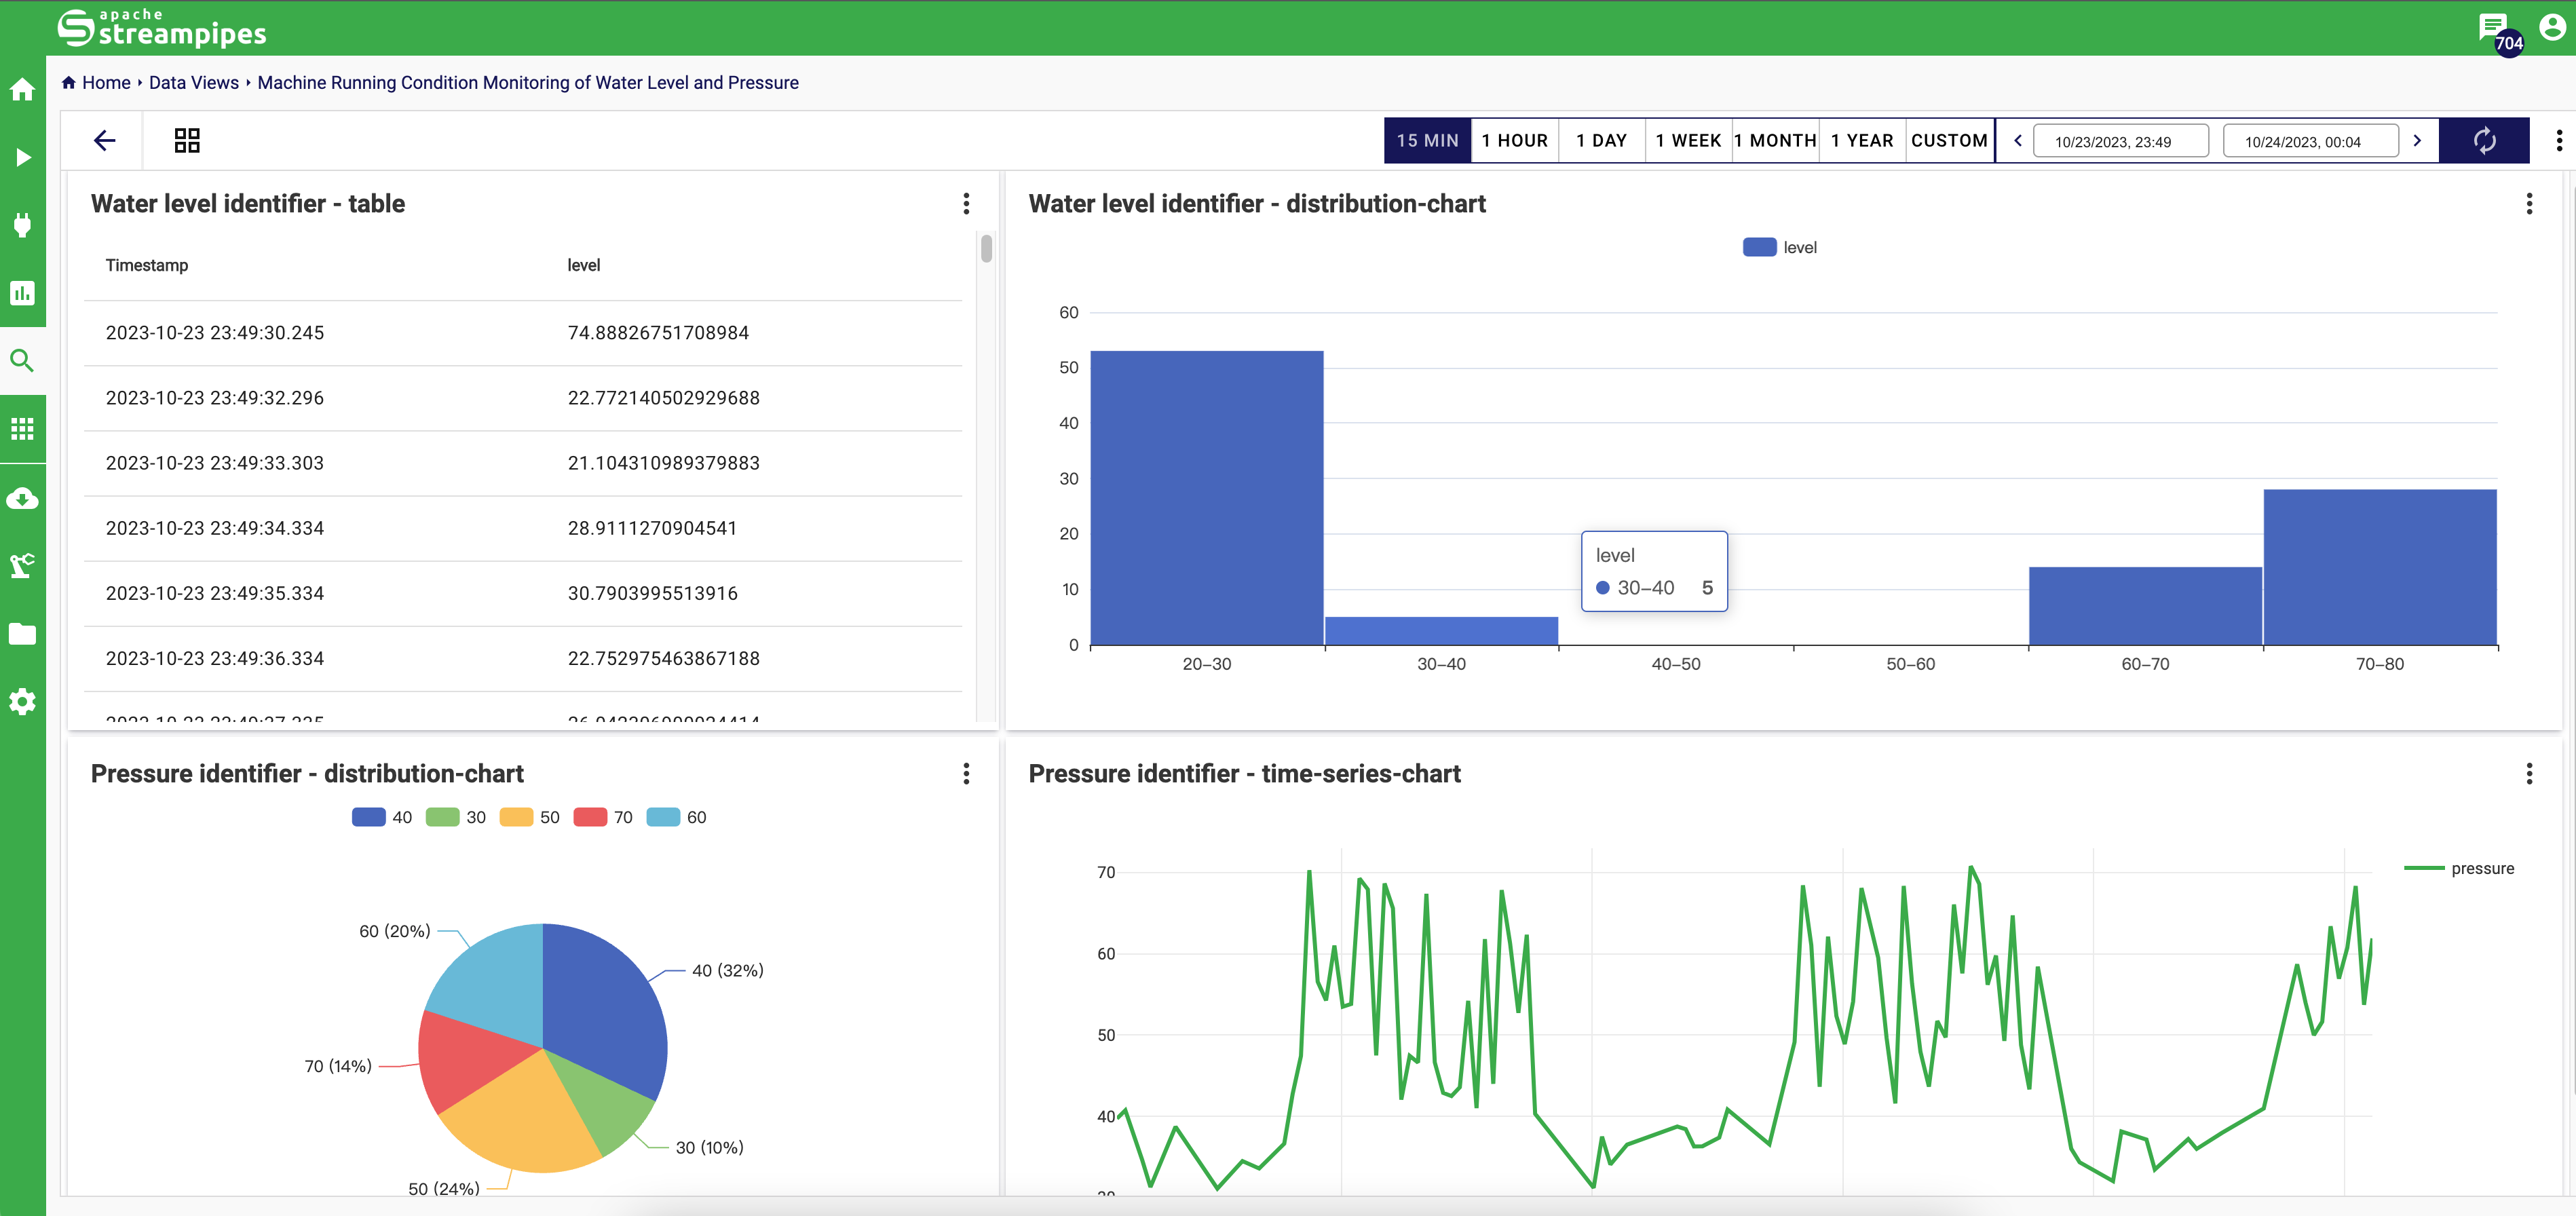Screen dimensions: 2576x1216
Task: Click the Home breadcrumb link
Action: pos(106,83)
